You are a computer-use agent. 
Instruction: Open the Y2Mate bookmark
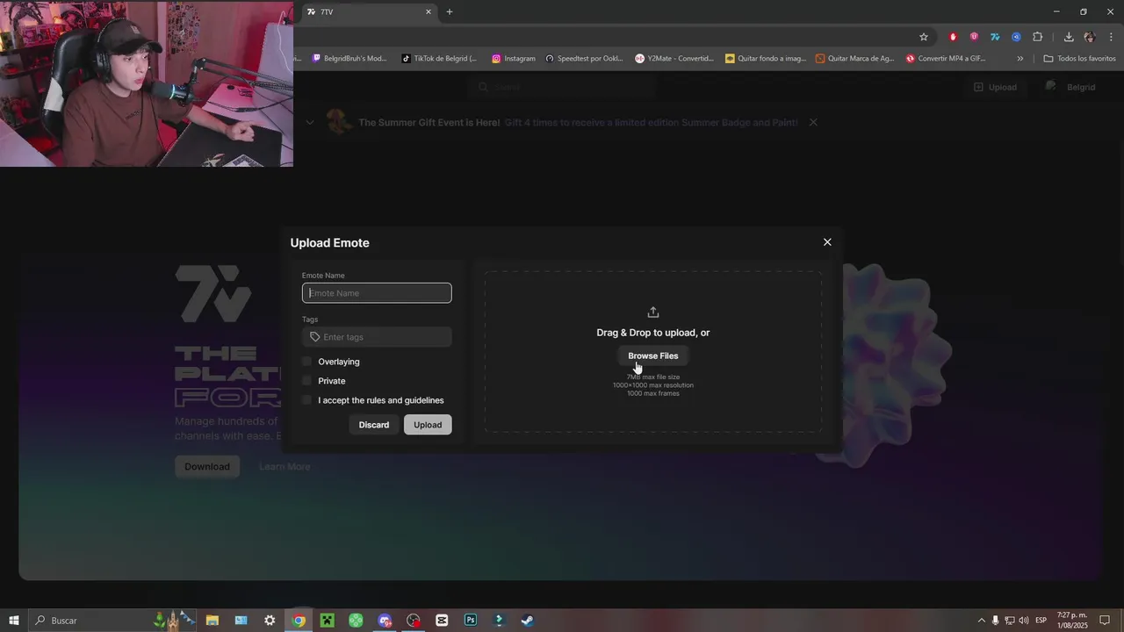674,59
